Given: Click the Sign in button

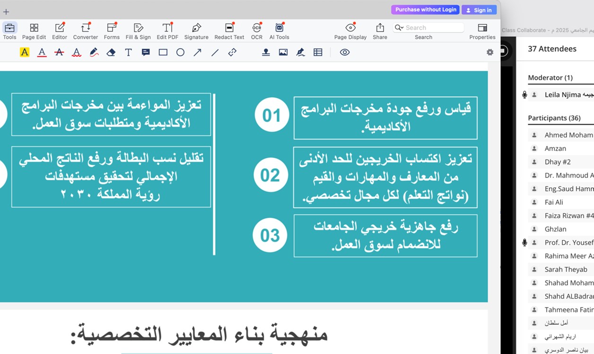Looking at the screenshot, I should coord(479,10).
